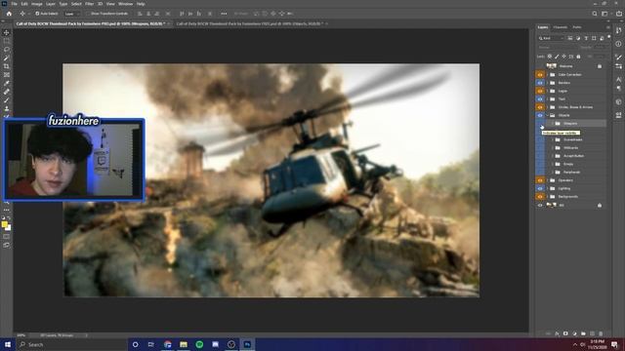Screen dimensions: 625x351
Task: Click the Change Screen Mode icon
Action: [x=7, y=245]
